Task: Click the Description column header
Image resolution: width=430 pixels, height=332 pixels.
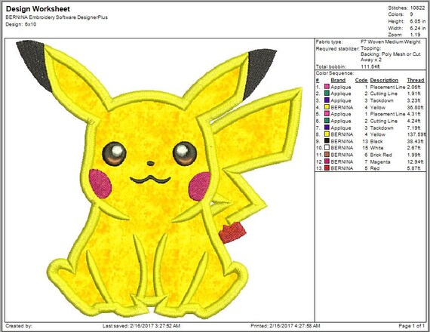Action: pyautogui.click(x=384, y=80)
